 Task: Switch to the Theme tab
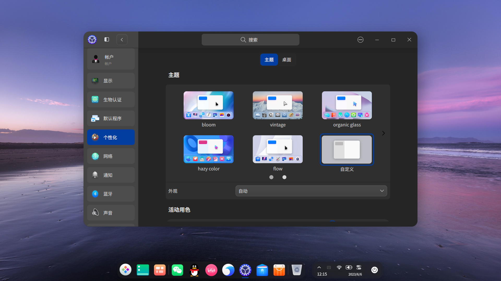coord(269,60)
